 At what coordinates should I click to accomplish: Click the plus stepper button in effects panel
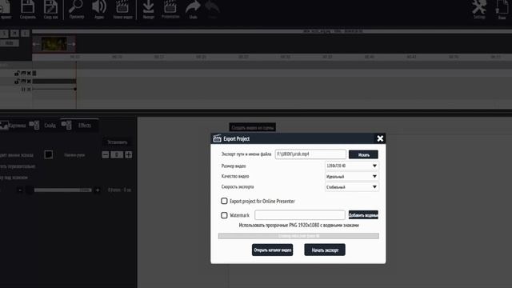tap(129, 154)
